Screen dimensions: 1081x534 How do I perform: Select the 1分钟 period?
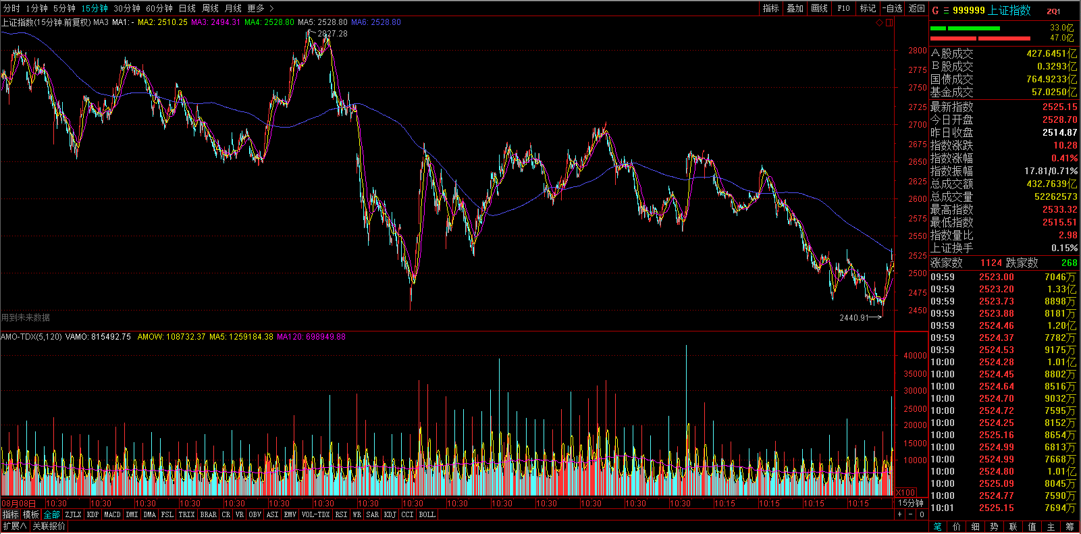[36, 8]
